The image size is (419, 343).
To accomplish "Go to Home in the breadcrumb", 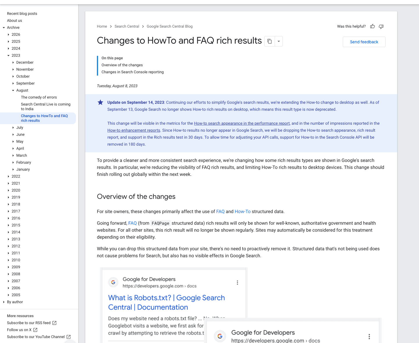I will pyautogui.click(x=102, y=26).
